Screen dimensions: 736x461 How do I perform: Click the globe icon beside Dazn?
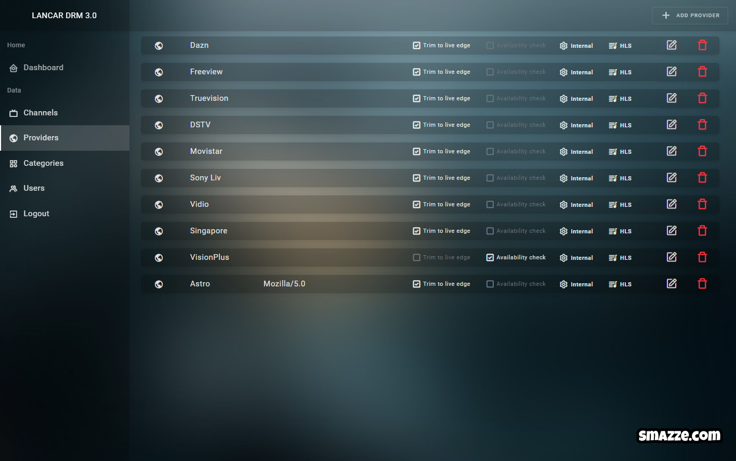[159, 46]
